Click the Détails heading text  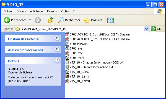click(x=14, y=61)
